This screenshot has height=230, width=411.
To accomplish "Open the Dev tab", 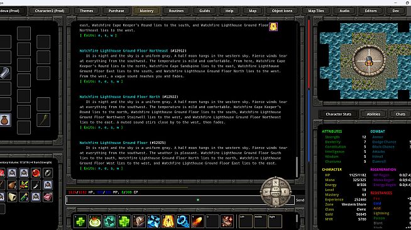I will coord(395,11).
